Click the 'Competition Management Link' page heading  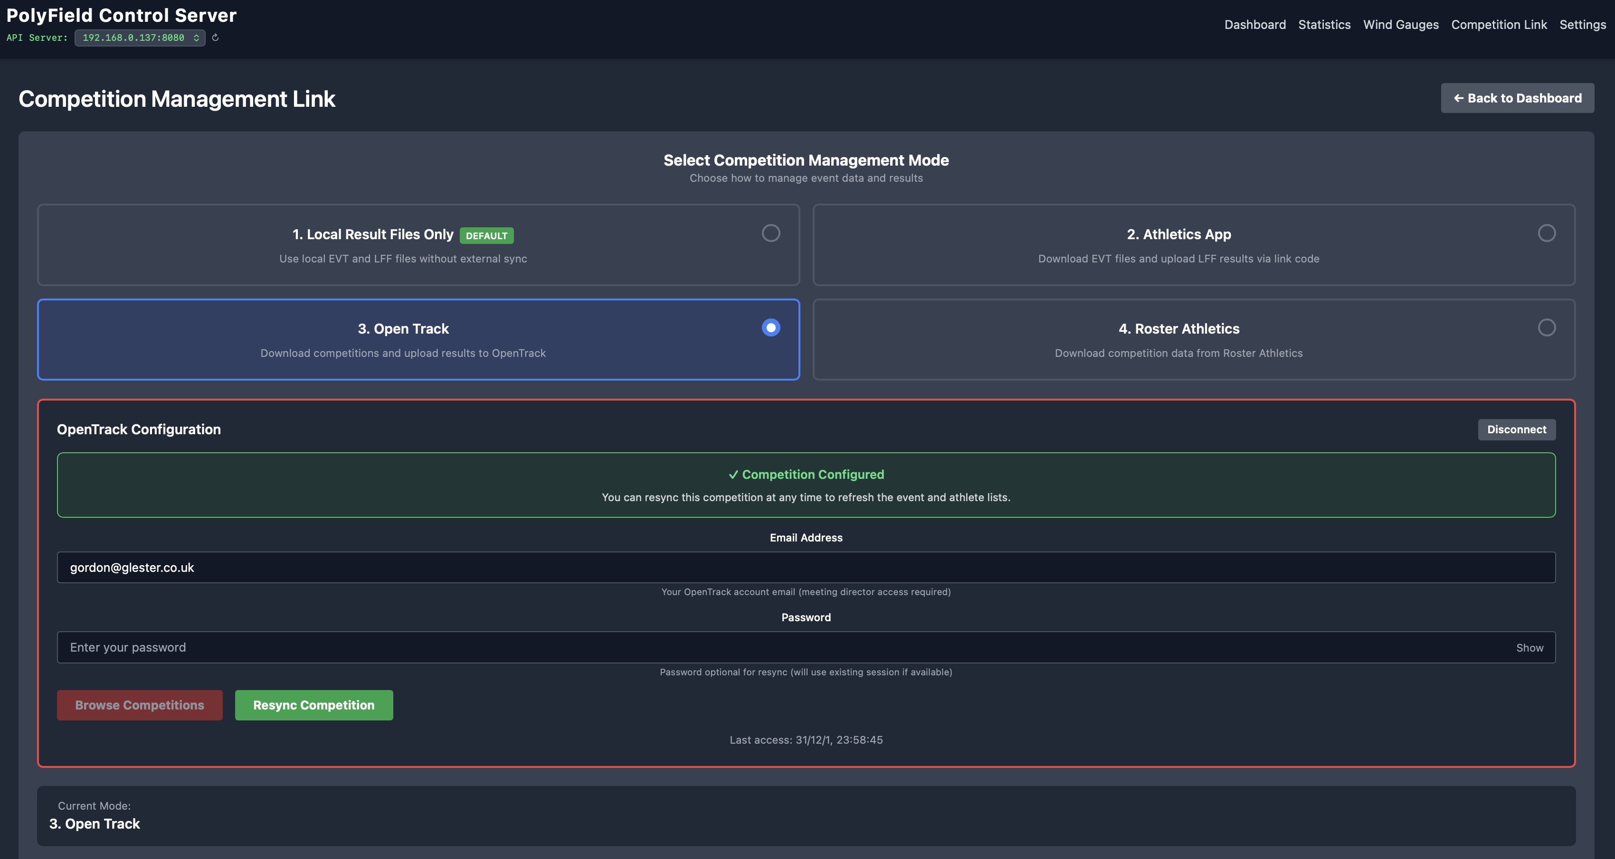pyautogui.click(x=177, y=98)
